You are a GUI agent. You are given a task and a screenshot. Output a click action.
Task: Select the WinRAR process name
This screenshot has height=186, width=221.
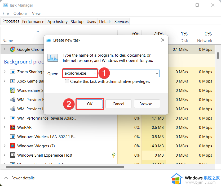coord(24,128)
